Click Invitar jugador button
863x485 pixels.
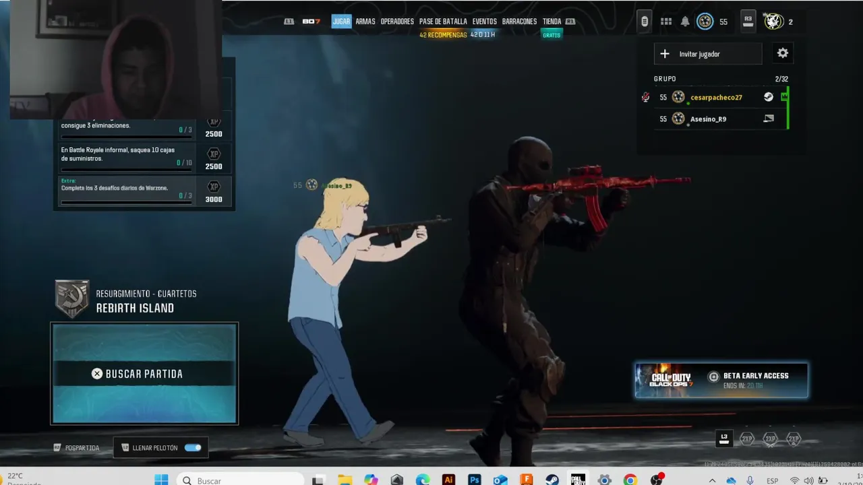pos(708,54)
